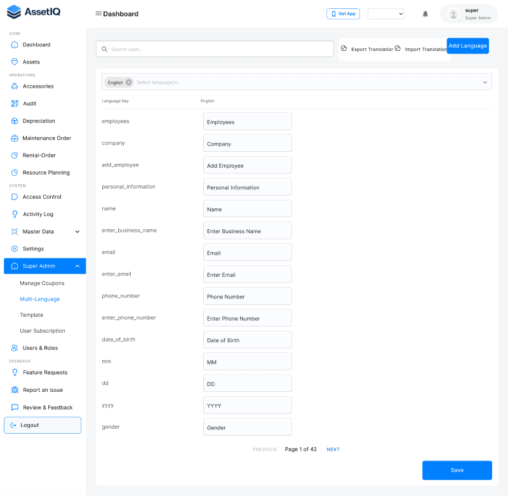Click the Maintenance Order briefcase icon
This screenshot has height=496, width=508.
click(x=15, y=138)
